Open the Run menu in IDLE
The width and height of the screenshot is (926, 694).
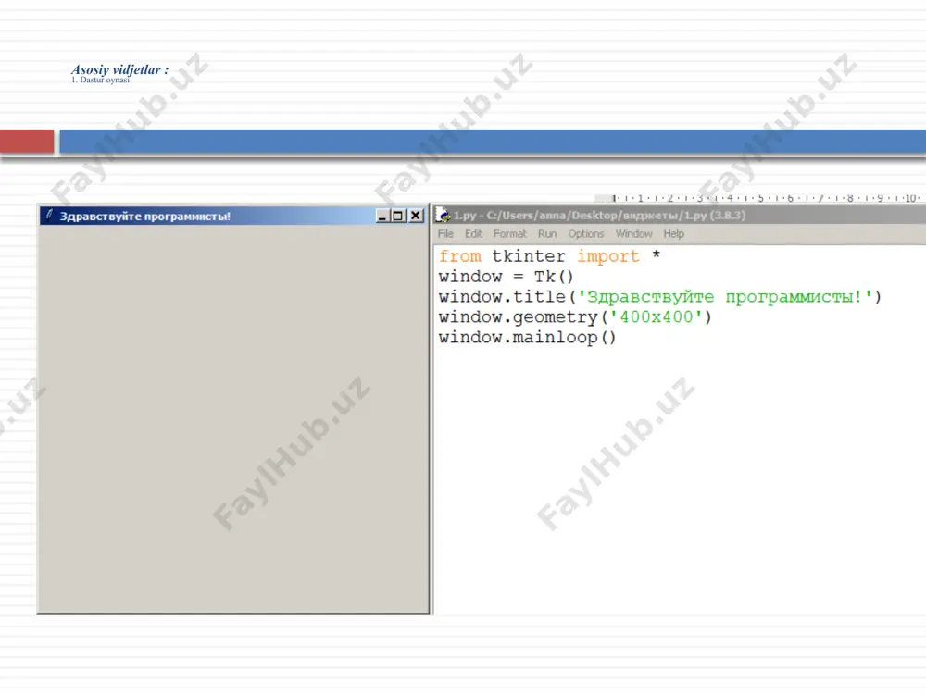(547, 234)
